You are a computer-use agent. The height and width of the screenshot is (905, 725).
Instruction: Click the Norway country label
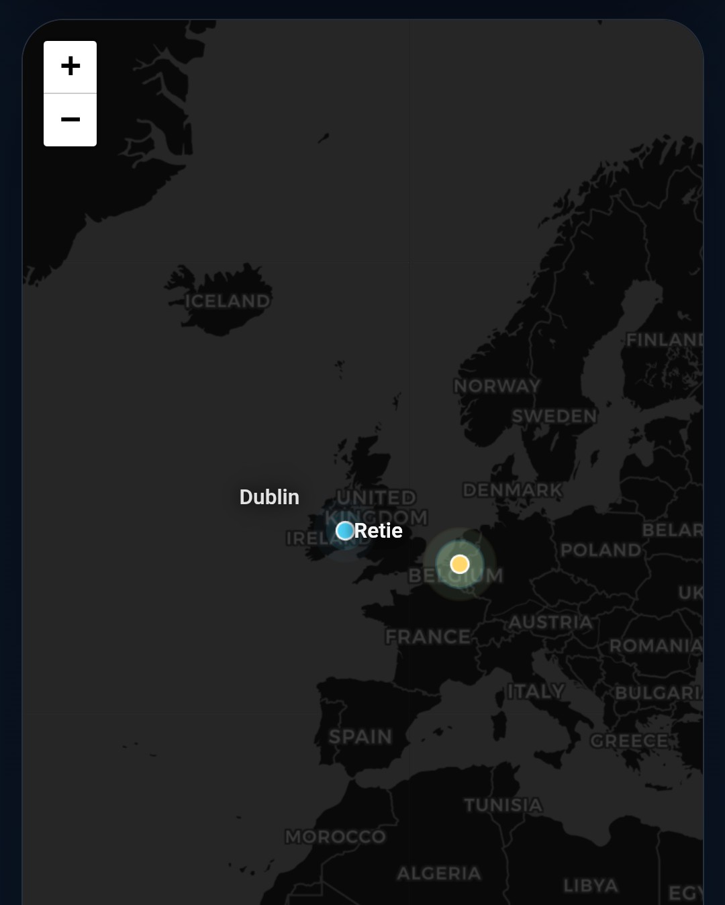(497, 386)
